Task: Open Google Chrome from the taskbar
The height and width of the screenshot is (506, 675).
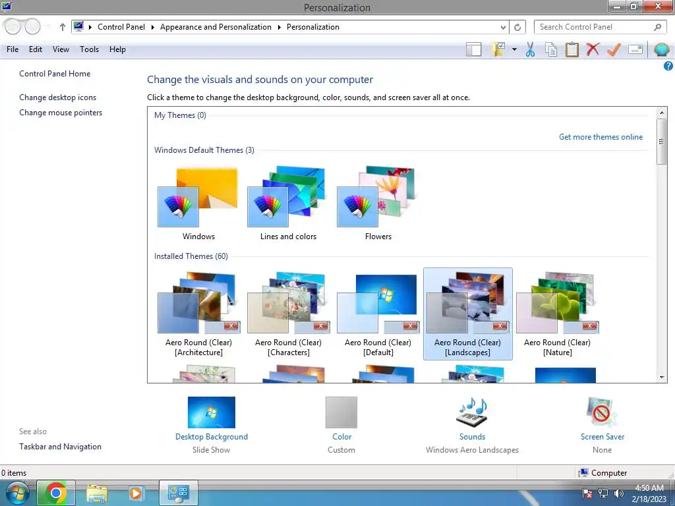Action: 56,493
